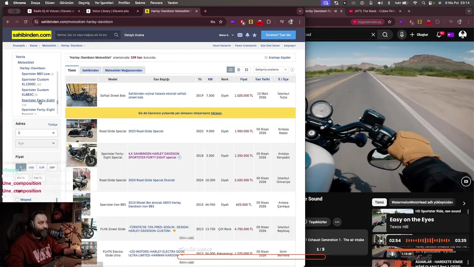Click Sportster 883 Low category link

(x=36, y=74)
